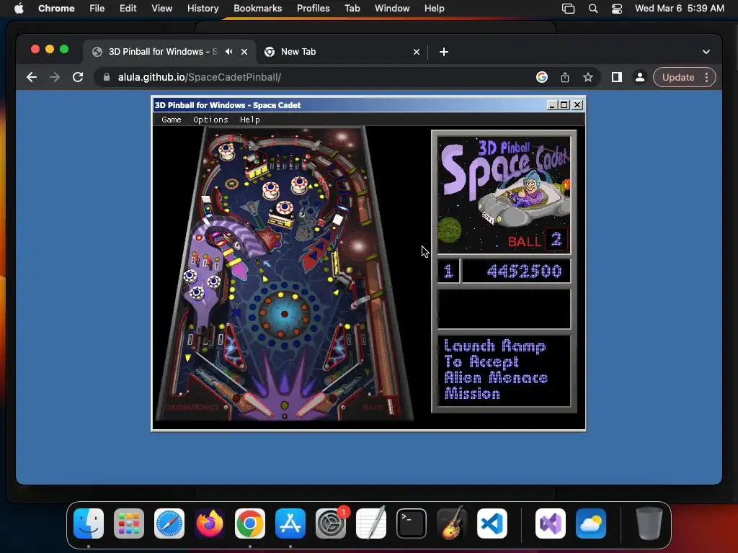Open Spotlight search in menu bar
738x553 pixels.
tap(593, 9)
